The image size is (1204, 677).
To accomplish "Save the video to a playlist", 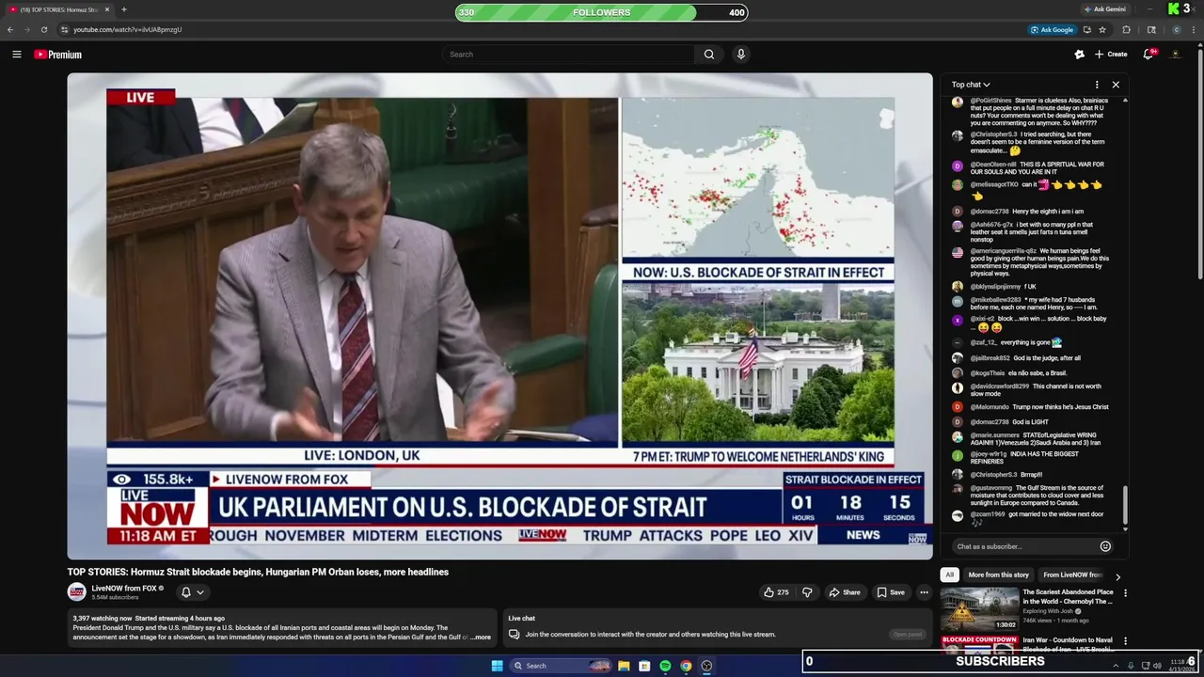I will pos(891,592).
